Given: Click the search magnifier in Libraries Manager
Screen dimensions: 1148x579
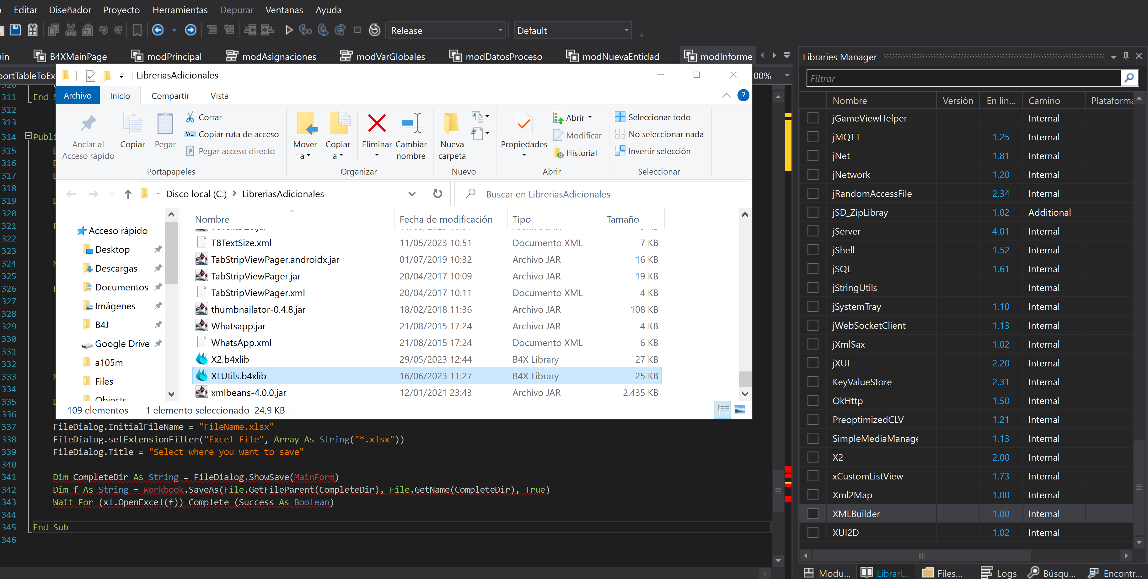Looking at the screenshot, I should 1129,78.
